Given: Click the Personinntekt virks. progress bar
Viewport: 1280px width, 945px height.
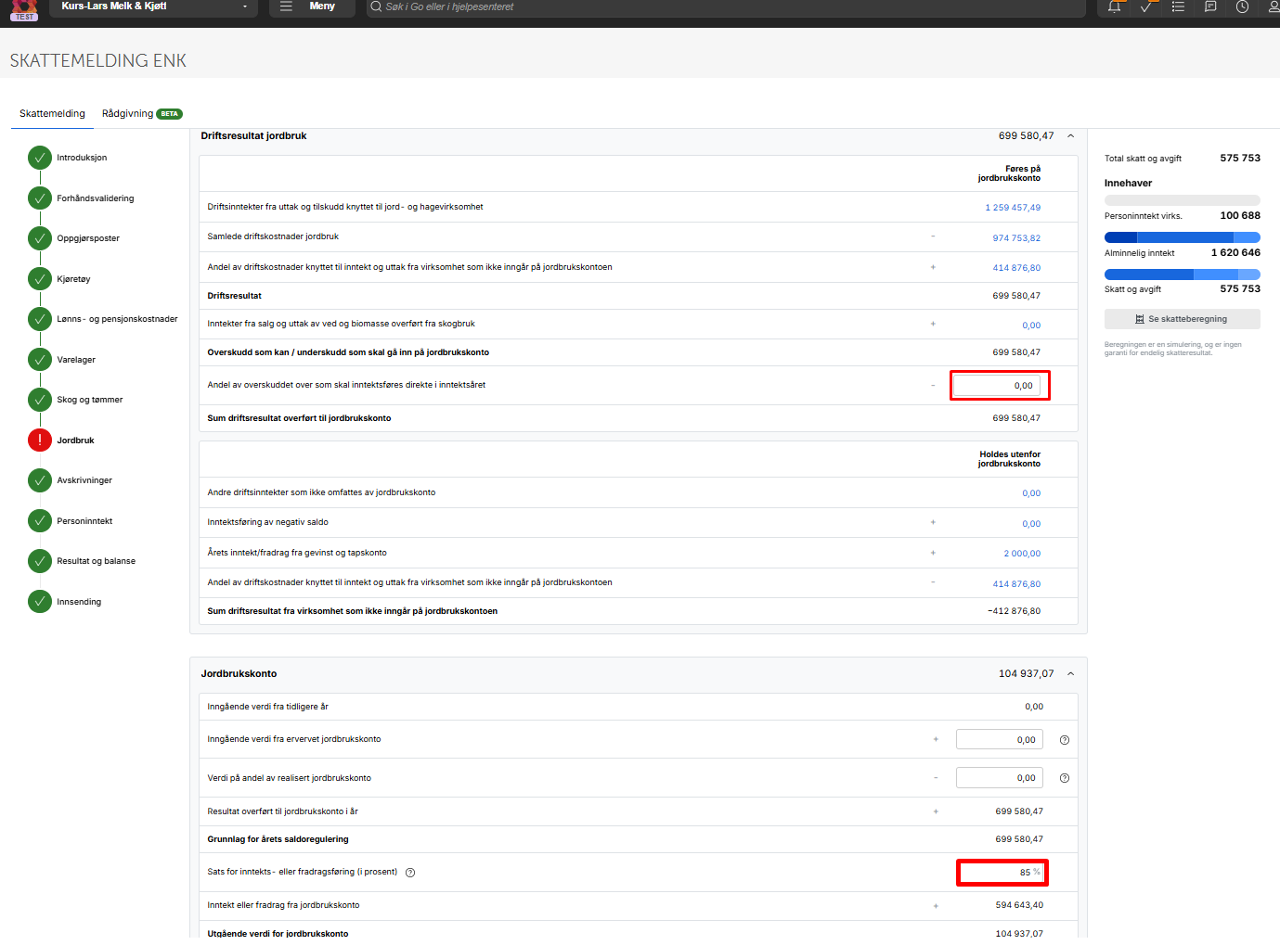Looking at the screenshot, I should tap(1182, 200).
